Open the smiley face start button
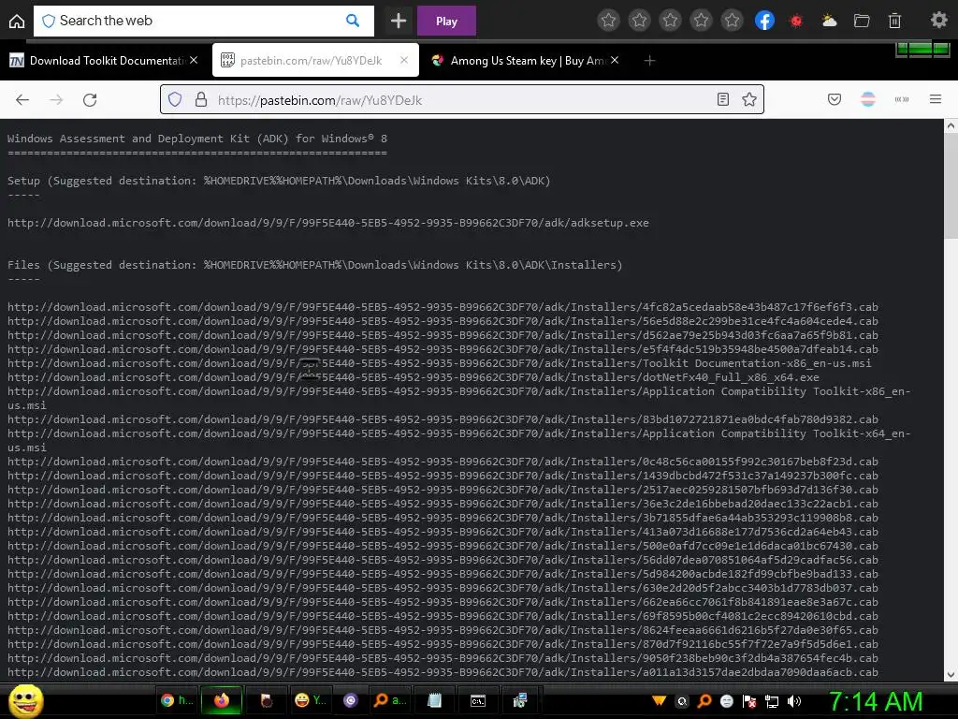Image resolution: width=958 pixels, height=719 pixels. (26, 700)
